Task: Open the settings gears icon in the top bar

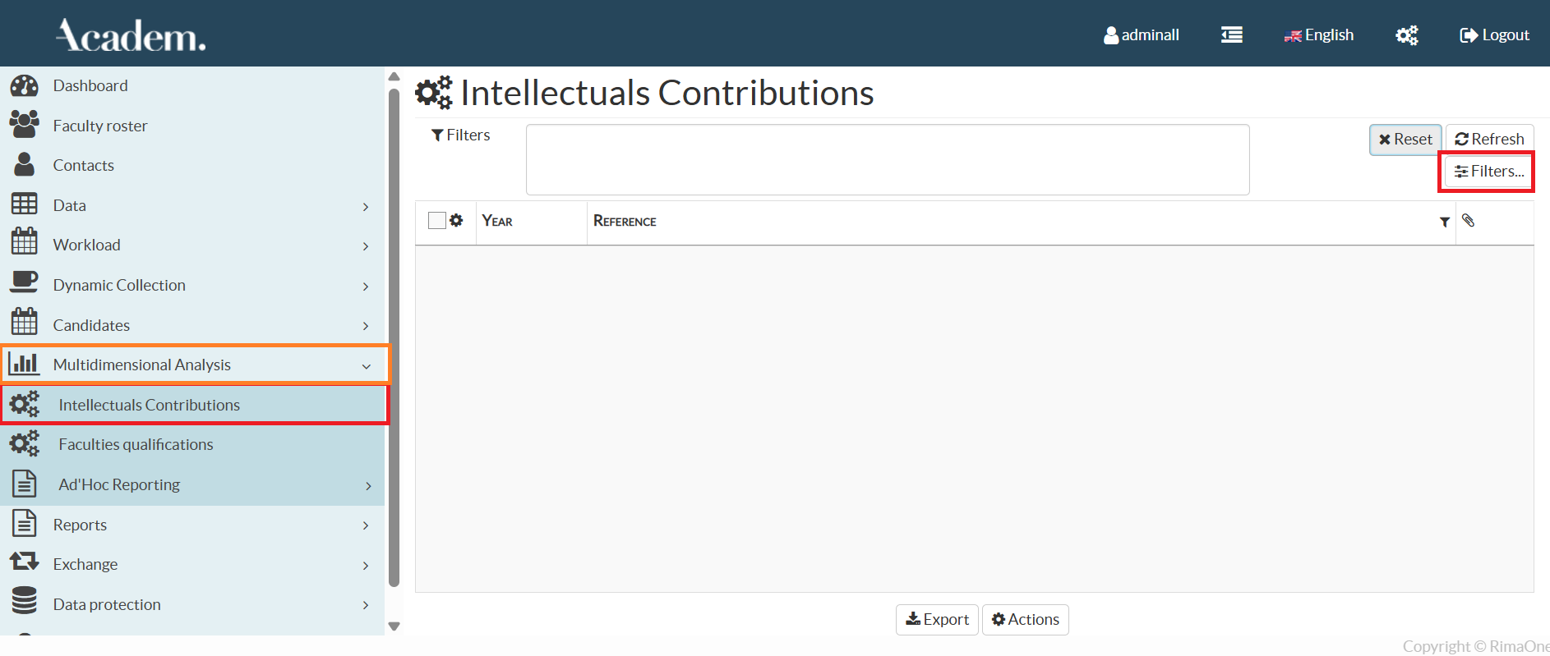Action: pos(1406,34)
